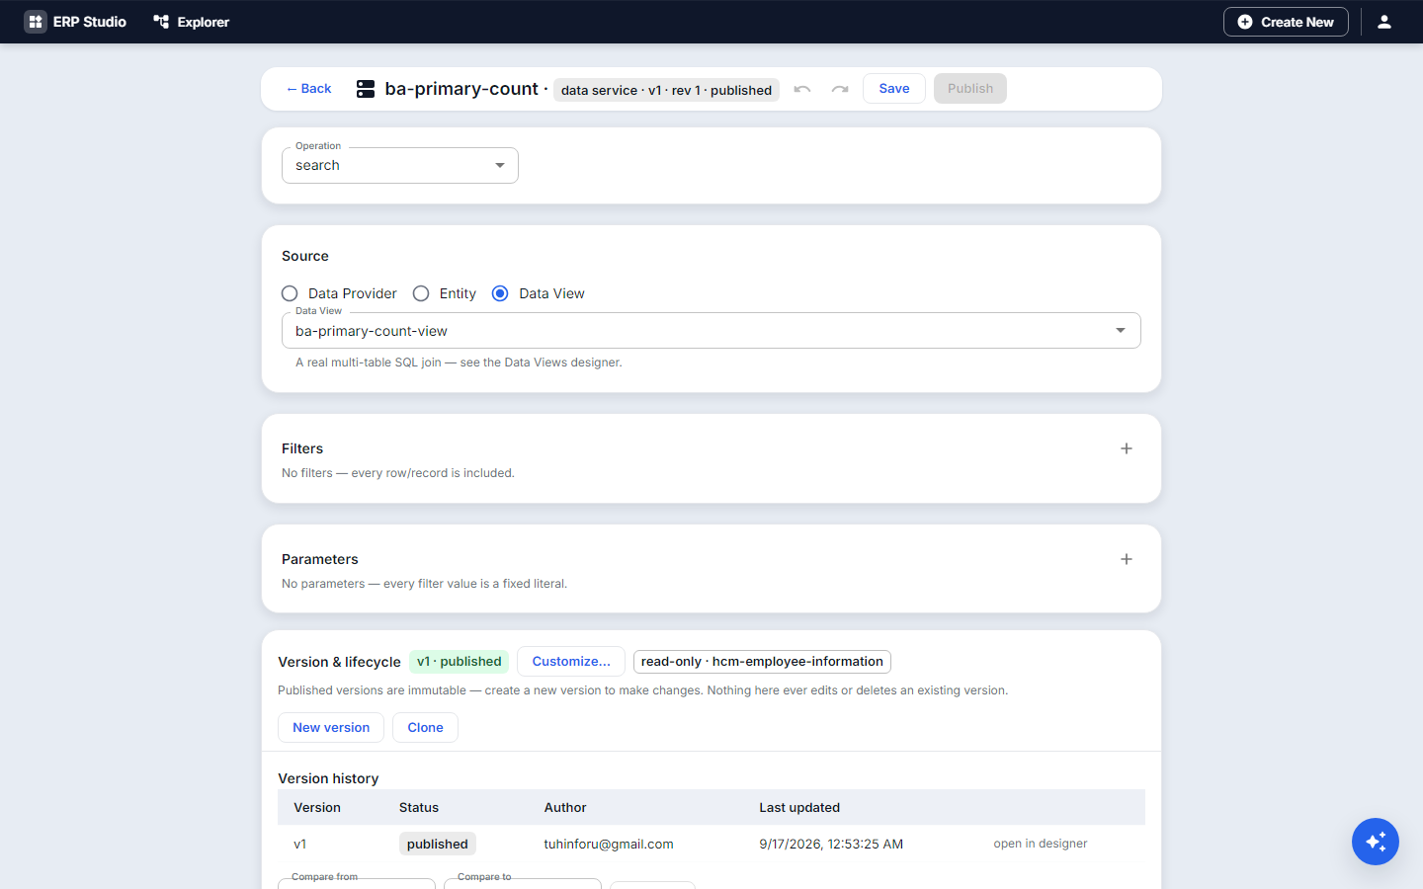Click the ERP Studio grid logo icon

click(36, 22)
